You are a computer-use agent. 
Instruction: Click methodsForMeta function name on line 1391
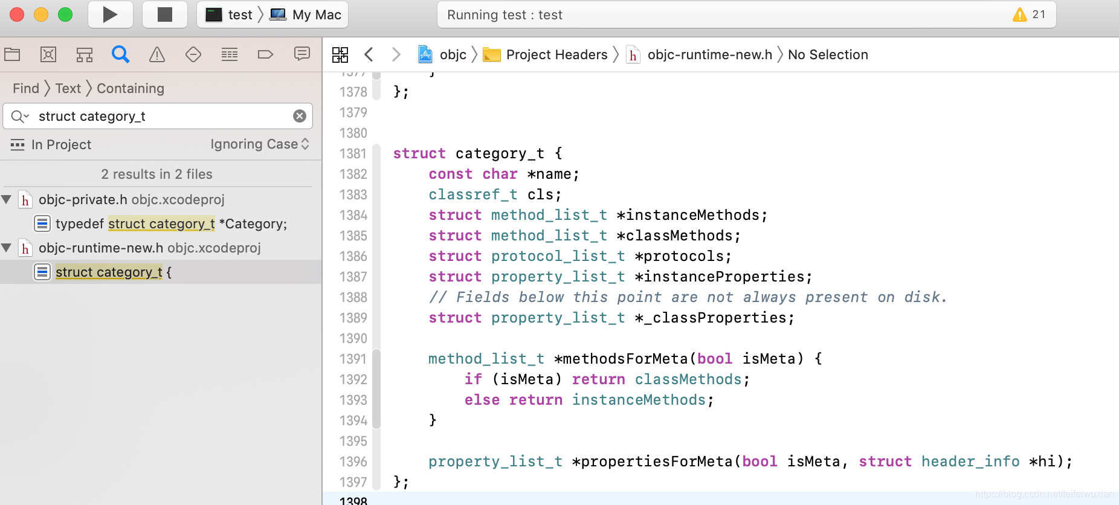tap(625, 359)
